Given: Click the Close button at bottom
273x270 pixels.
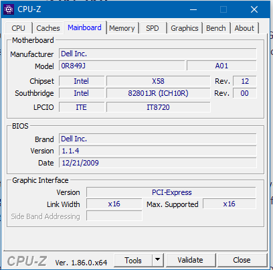Looking at the screenshot, I should coord(242,260).
